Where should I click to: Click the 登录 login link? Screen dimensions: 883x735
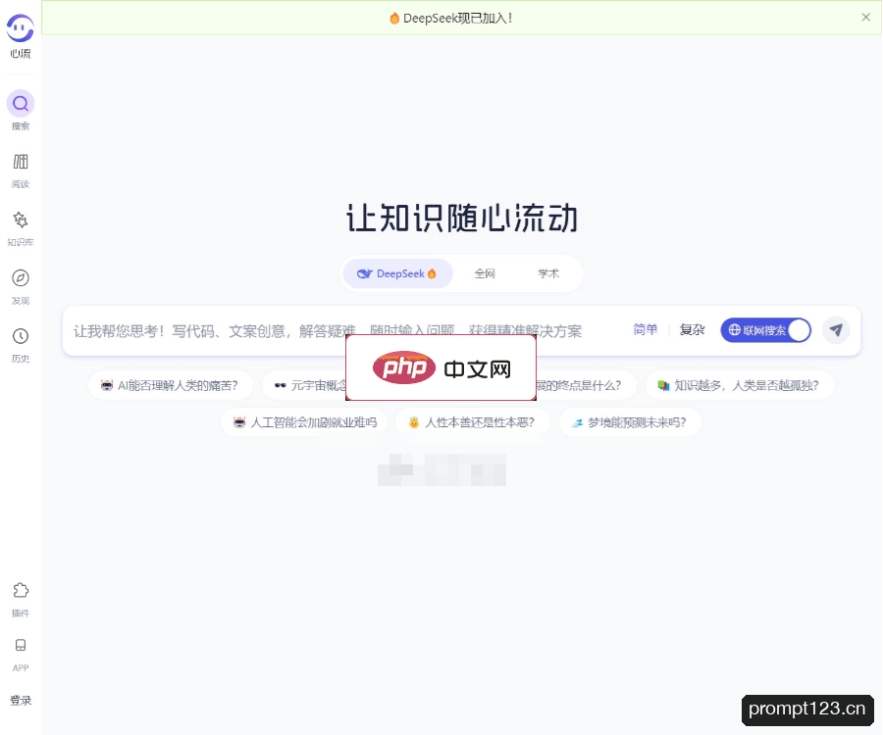pos(21,700)
